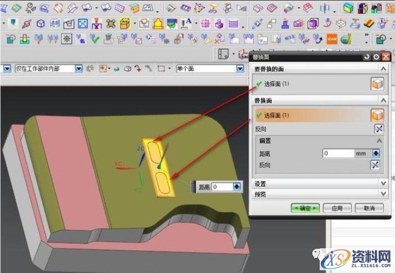Image resolution: width=395 pixels, height=273 pixels.
Task: Click highlighted face cube icon in 替换面 section
Action: (377, 115)
